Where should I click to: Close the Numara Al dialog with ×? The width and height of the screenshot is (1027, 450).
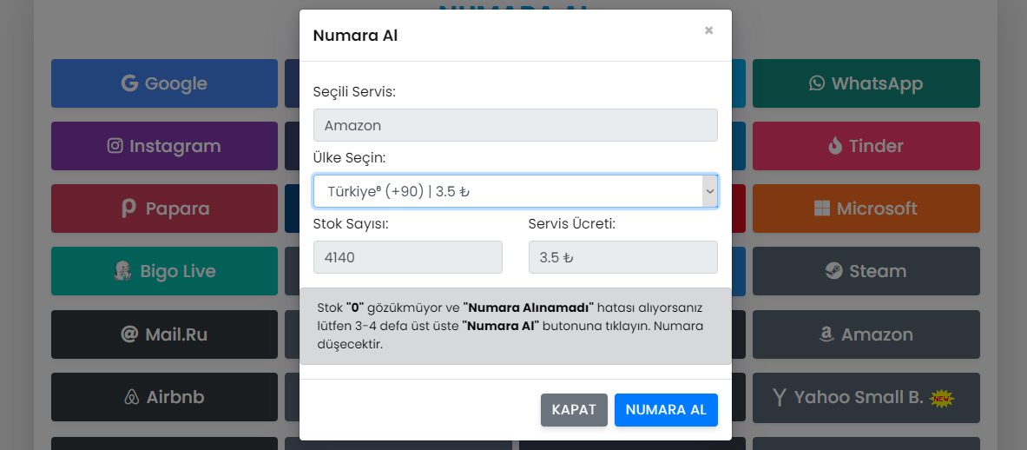coord(708,30)
